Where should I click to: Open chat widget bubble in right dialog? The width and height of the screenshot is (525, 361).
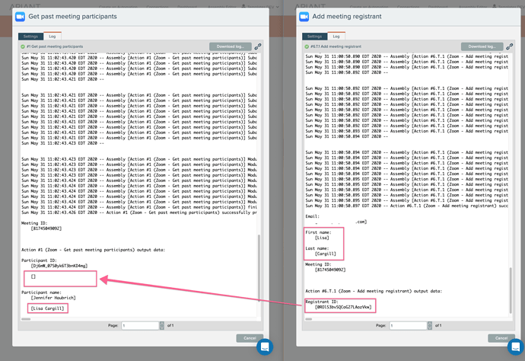click(516, 347)
